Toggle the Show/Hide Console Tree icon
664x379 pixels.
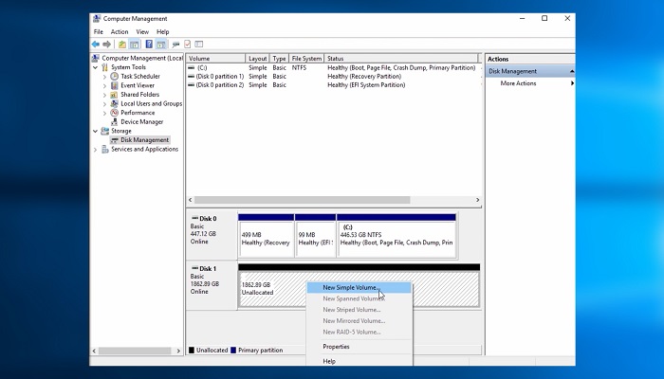tap(134, 44)
